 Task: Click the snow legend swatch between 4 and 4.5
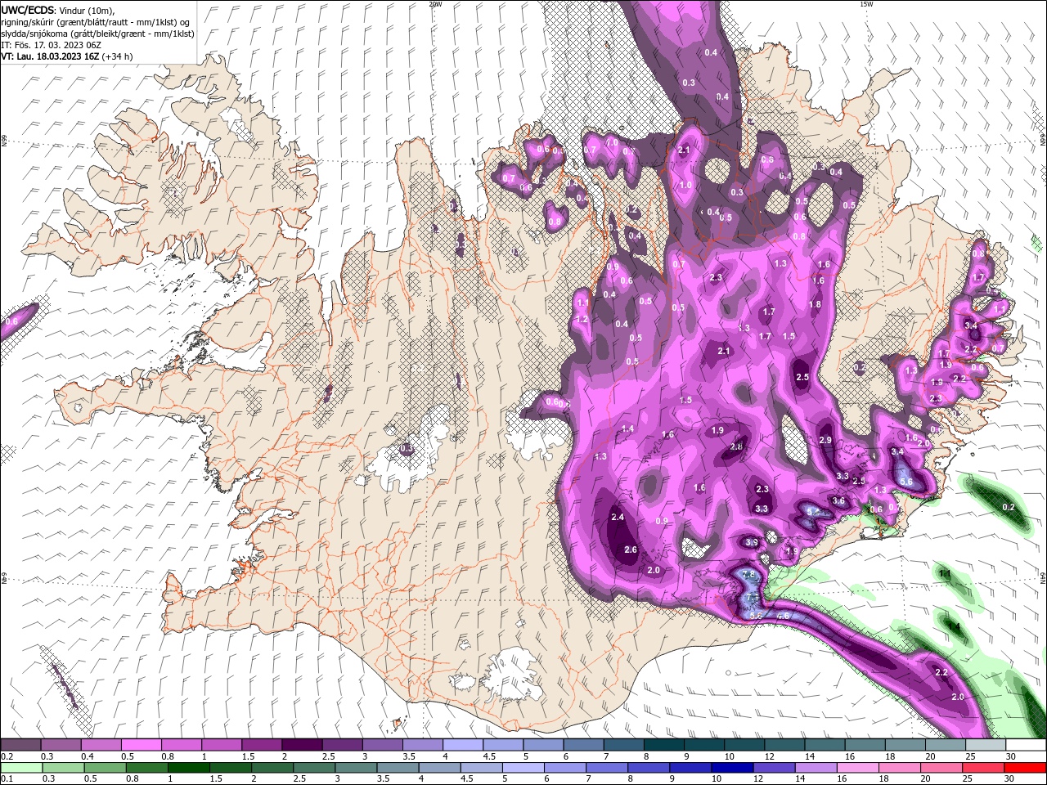click(x=463, y=745)
